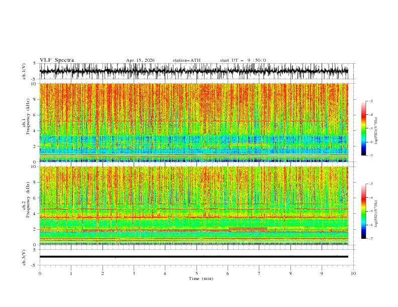Click the -3 tick on ch.1 colorbar

tap(370, 101)
